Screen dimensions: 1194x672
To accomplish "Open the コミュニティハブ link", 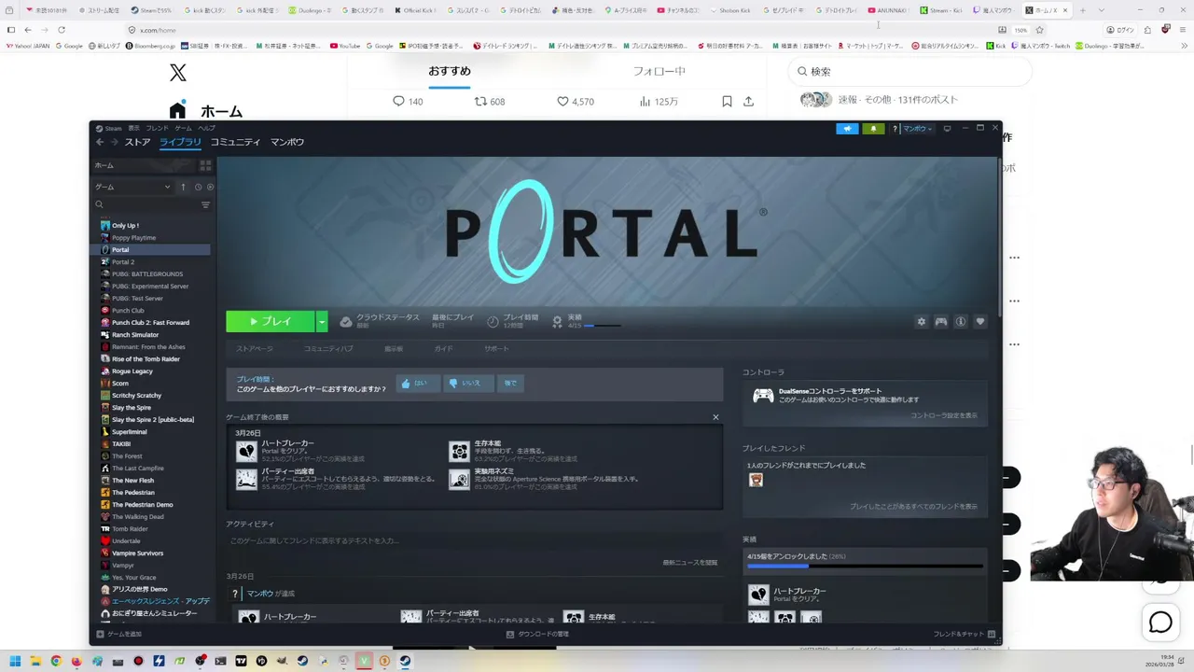I will pyautogui.click(x=328, y=348).
